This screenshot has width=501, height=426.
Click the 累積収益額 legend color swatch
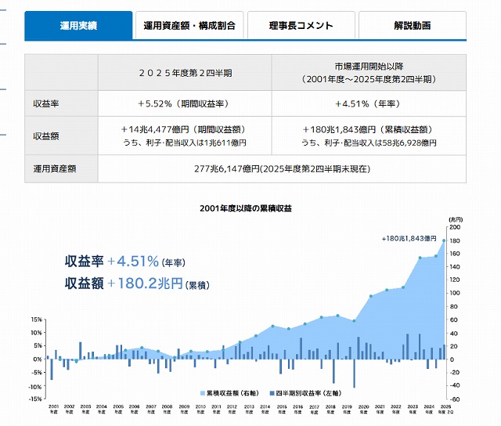coord(202,390)
